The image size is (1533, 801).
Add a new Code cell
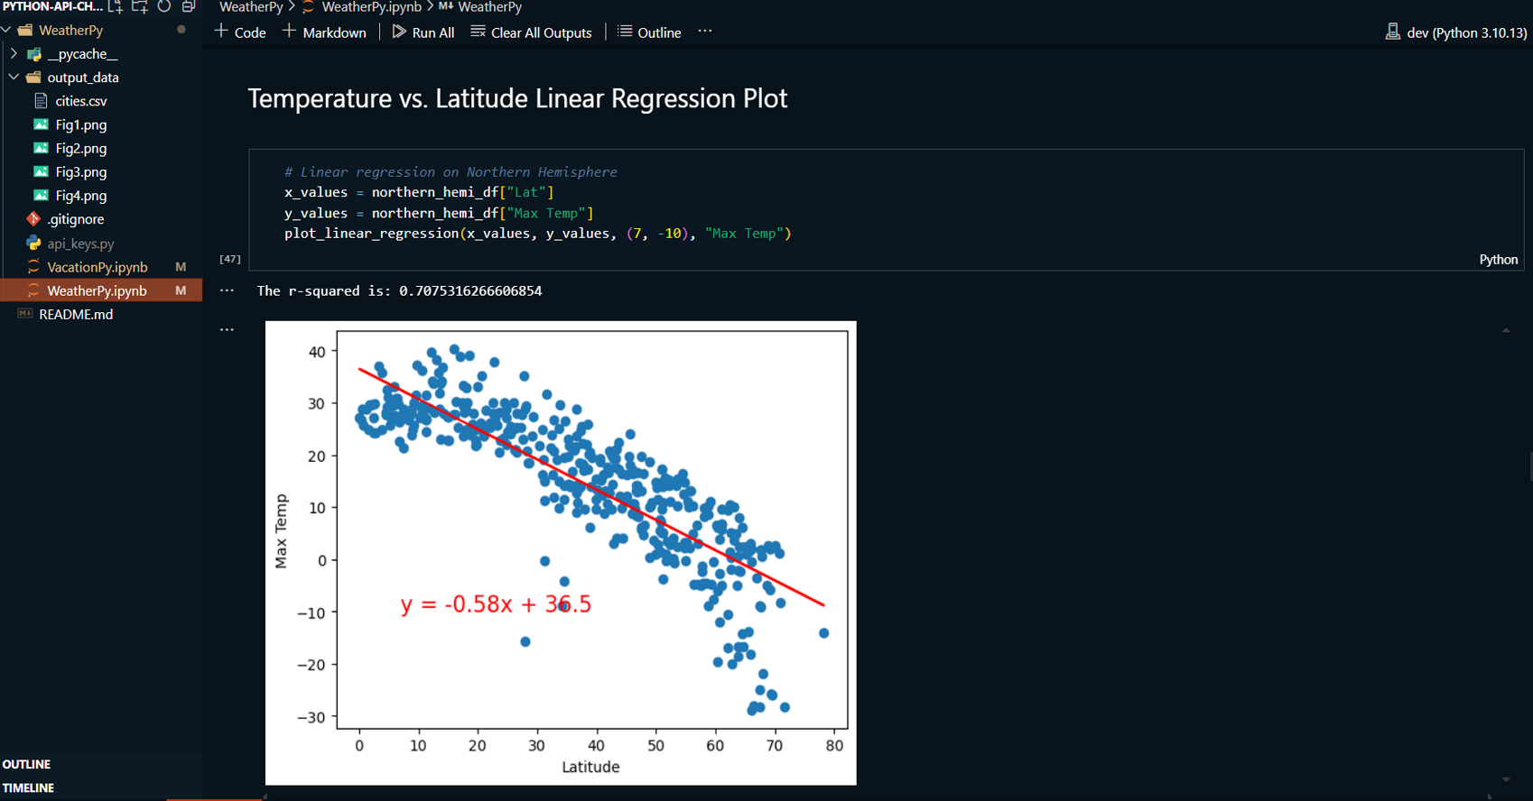(240, 32)
